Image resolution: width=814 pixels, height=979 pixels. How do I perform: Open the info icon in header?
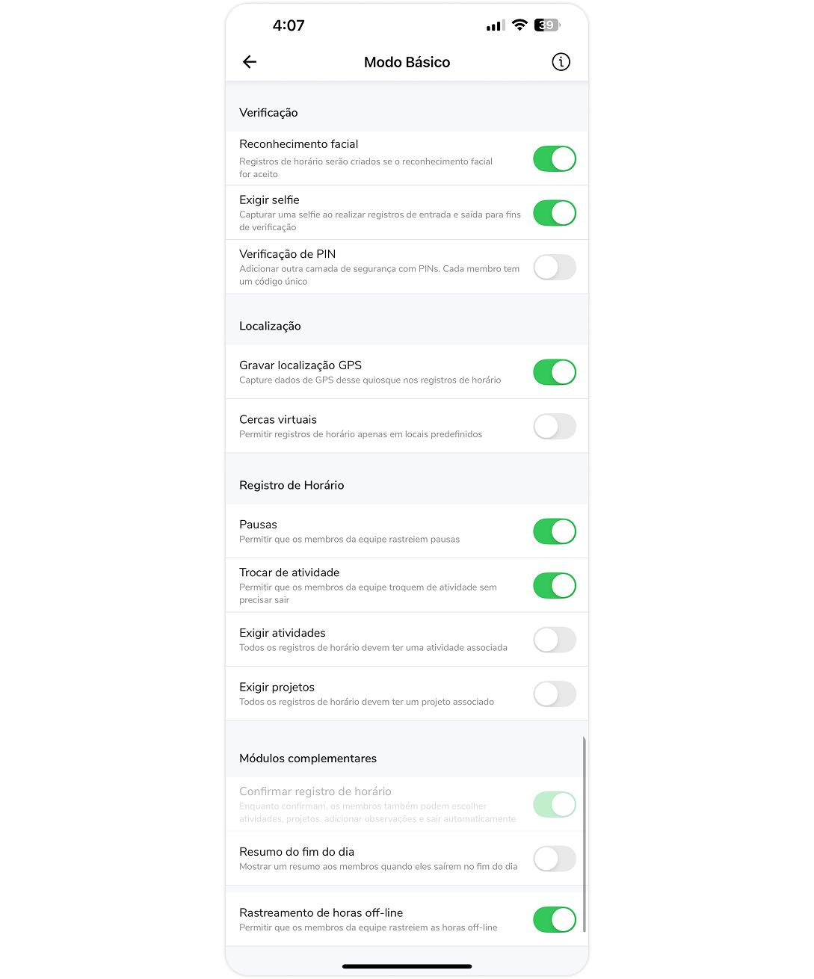click(x=561, y=62)
